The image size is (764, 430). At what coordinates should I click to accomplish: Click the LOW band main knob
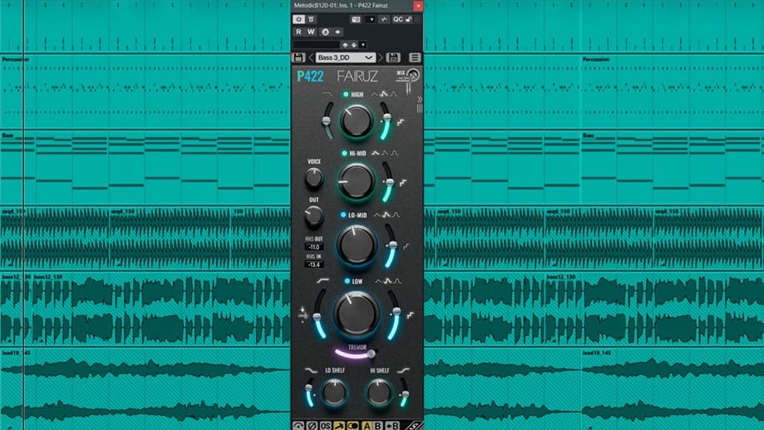[x=356, y=314]
